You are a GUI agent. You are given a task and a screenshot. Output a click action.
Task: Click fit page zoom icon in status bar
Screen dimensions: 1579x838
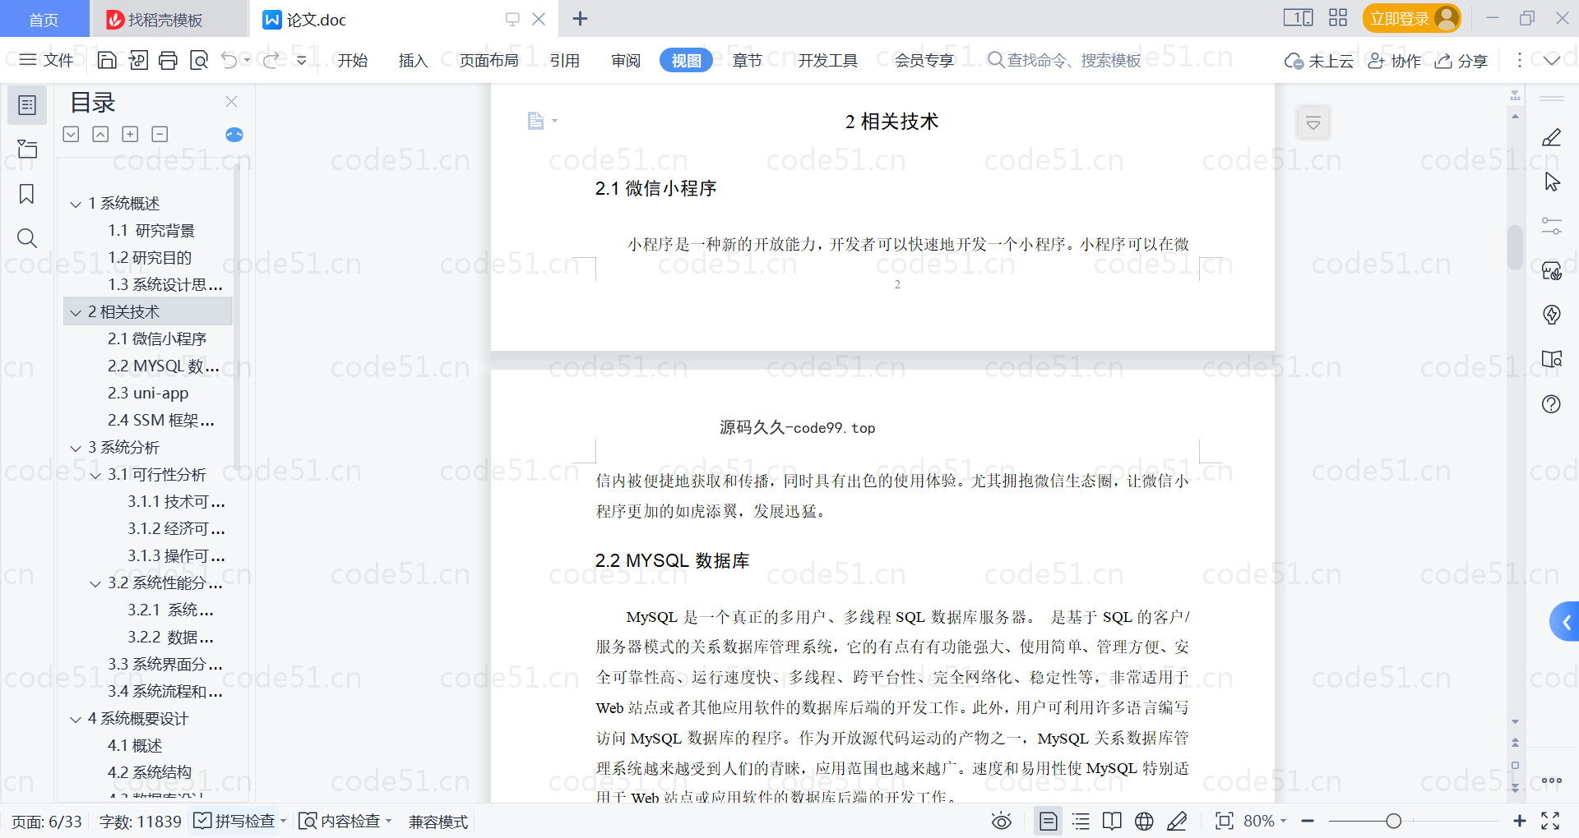coord(1225,821)
